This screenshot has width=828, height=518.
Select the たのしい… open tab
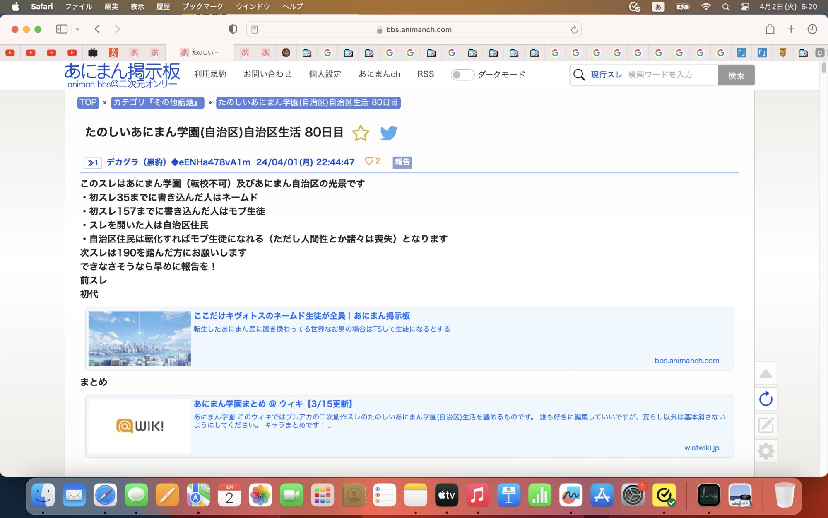pos(200,53)
